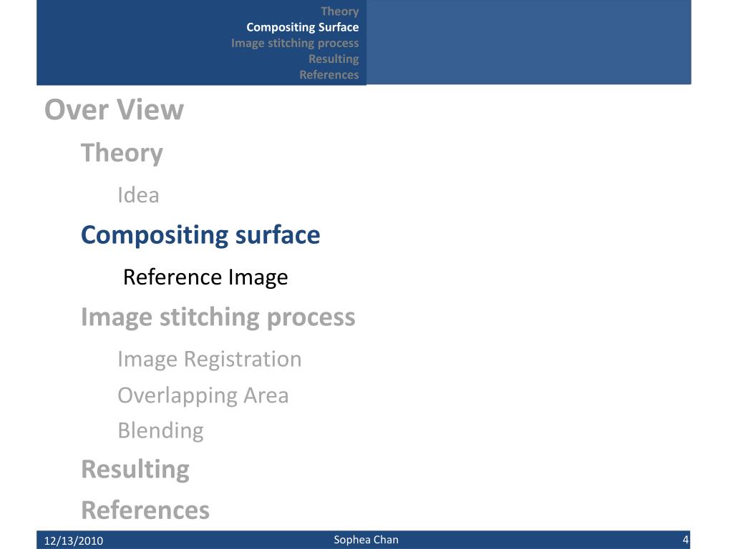Viewport: 733px width, 549px height.
Task: Click the Sophea Chan author name in the footer
Action: [x=366, y=540]
